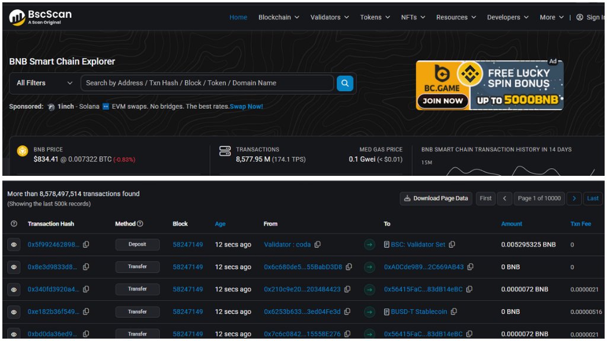Image resolution: width=607 pixels, height=341 pixels.
Task: Copy sender address 0x210c9e20...203484423
Action: (347, 289)
